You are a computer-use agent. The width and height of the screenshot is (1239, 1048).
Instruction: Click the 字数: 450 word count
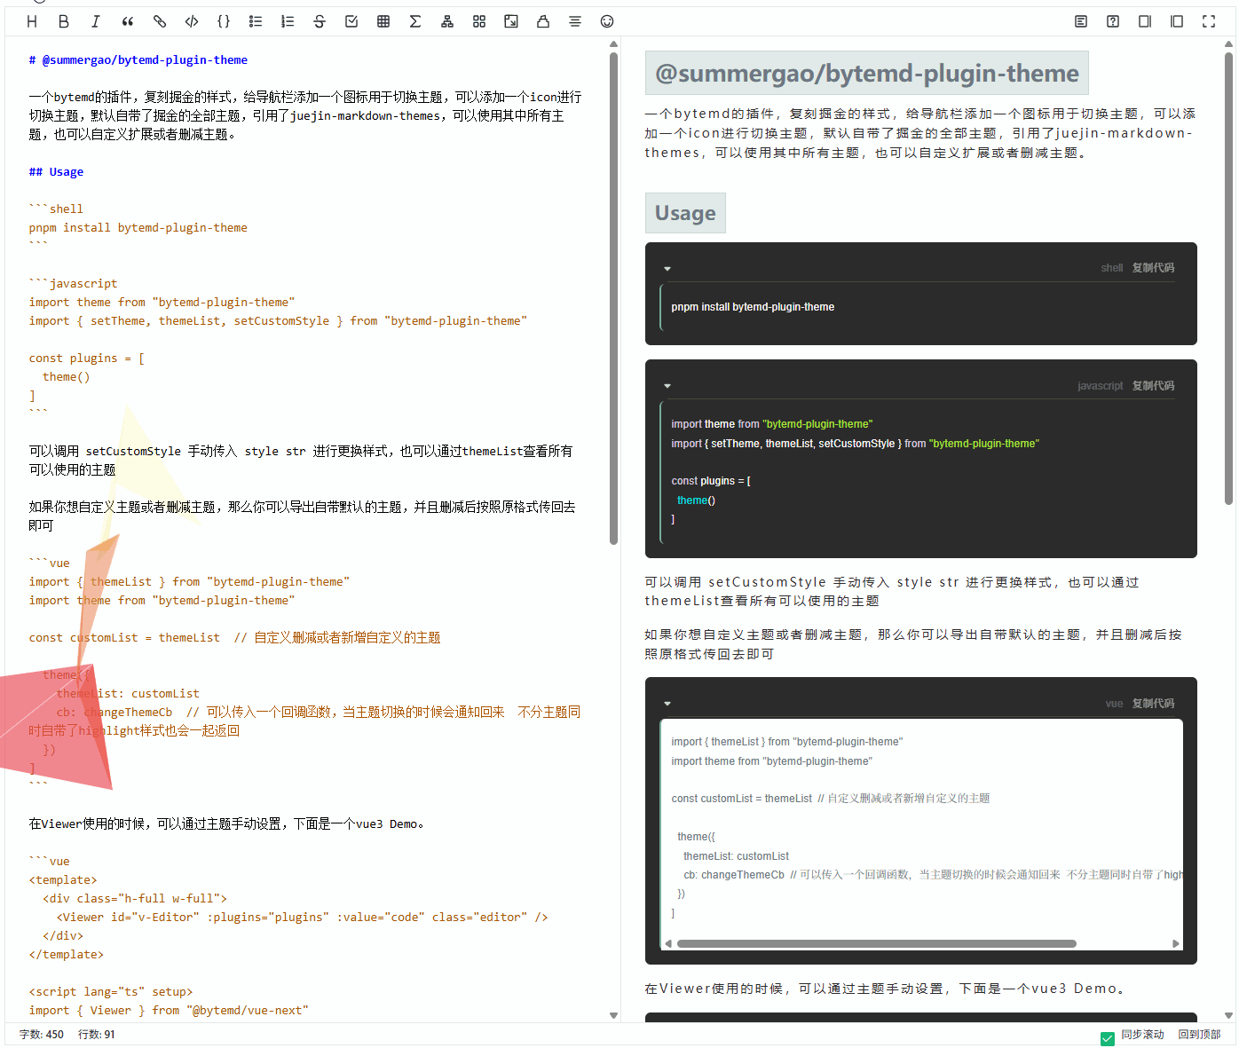pyautogui.click(x=42, y=1035)
